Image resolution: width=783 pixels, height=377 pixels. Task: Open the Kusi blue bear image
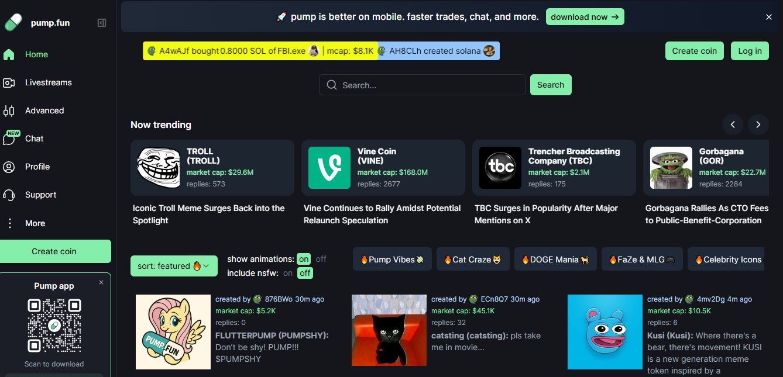pyautogui.click(x=605, y=332)
